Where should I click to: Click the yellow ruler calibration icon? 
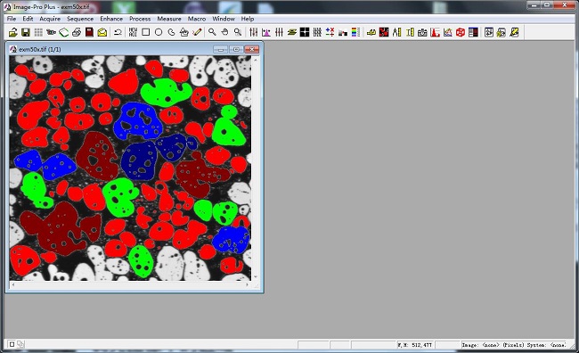click(410, 32)
